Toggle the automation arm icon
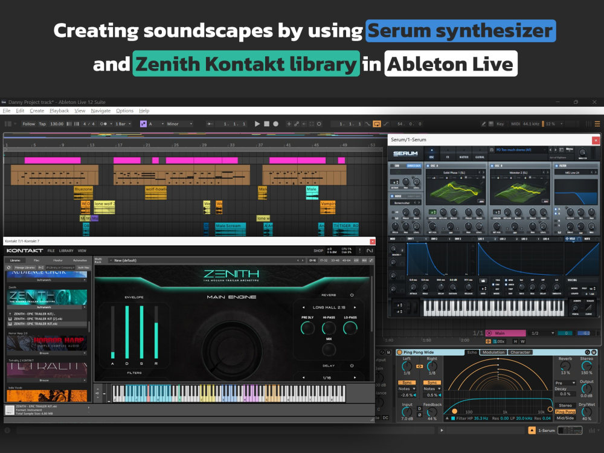604x453 pixels. coord(297,124)
